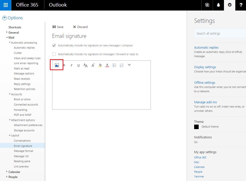Open Display settings link

[205, 67]
